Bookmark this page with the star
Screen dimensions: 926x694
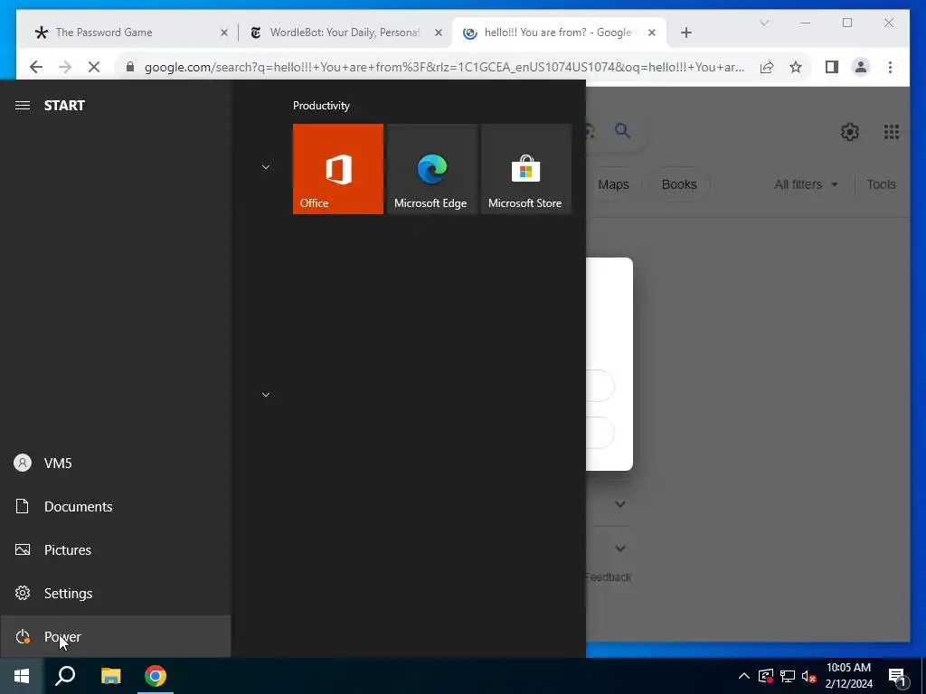click(796, 67)
